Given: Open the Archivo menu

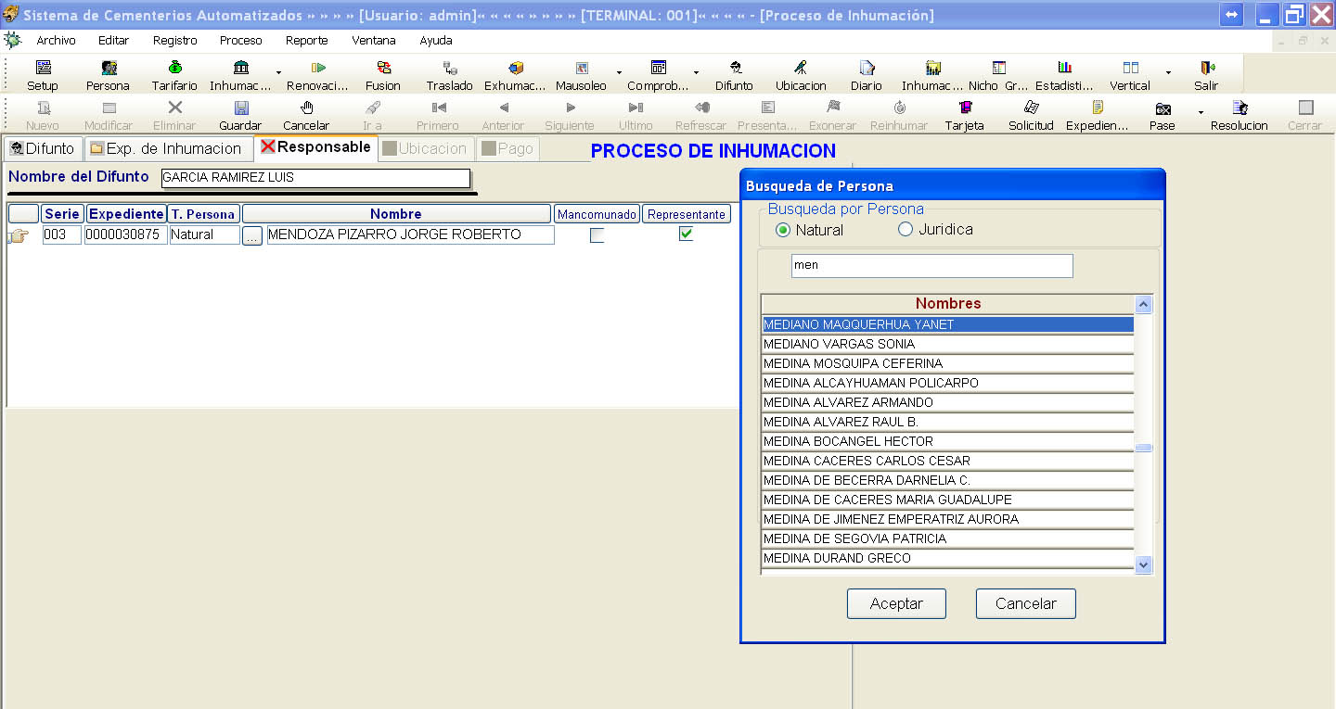Looking at the screenshot, I should click(56, 41).
